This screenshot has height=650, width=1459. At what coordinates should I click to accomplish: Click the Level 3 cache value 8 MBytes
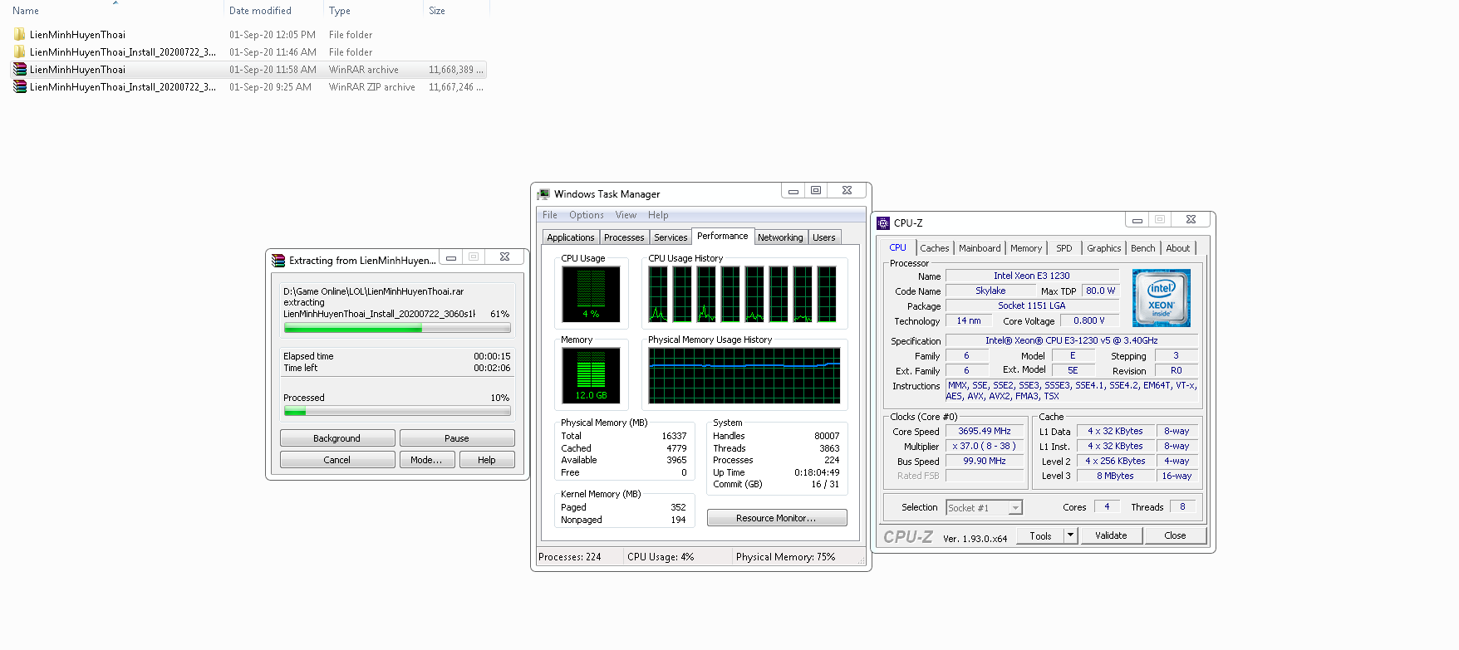click(x=1115, y=477)
